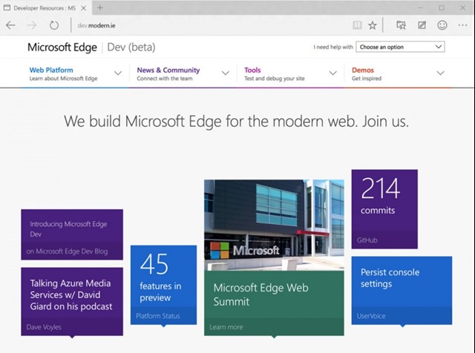This screenshot has height=353, width=475.
Task: Click the Platform Status label
Action: click(x=158, y=316)
